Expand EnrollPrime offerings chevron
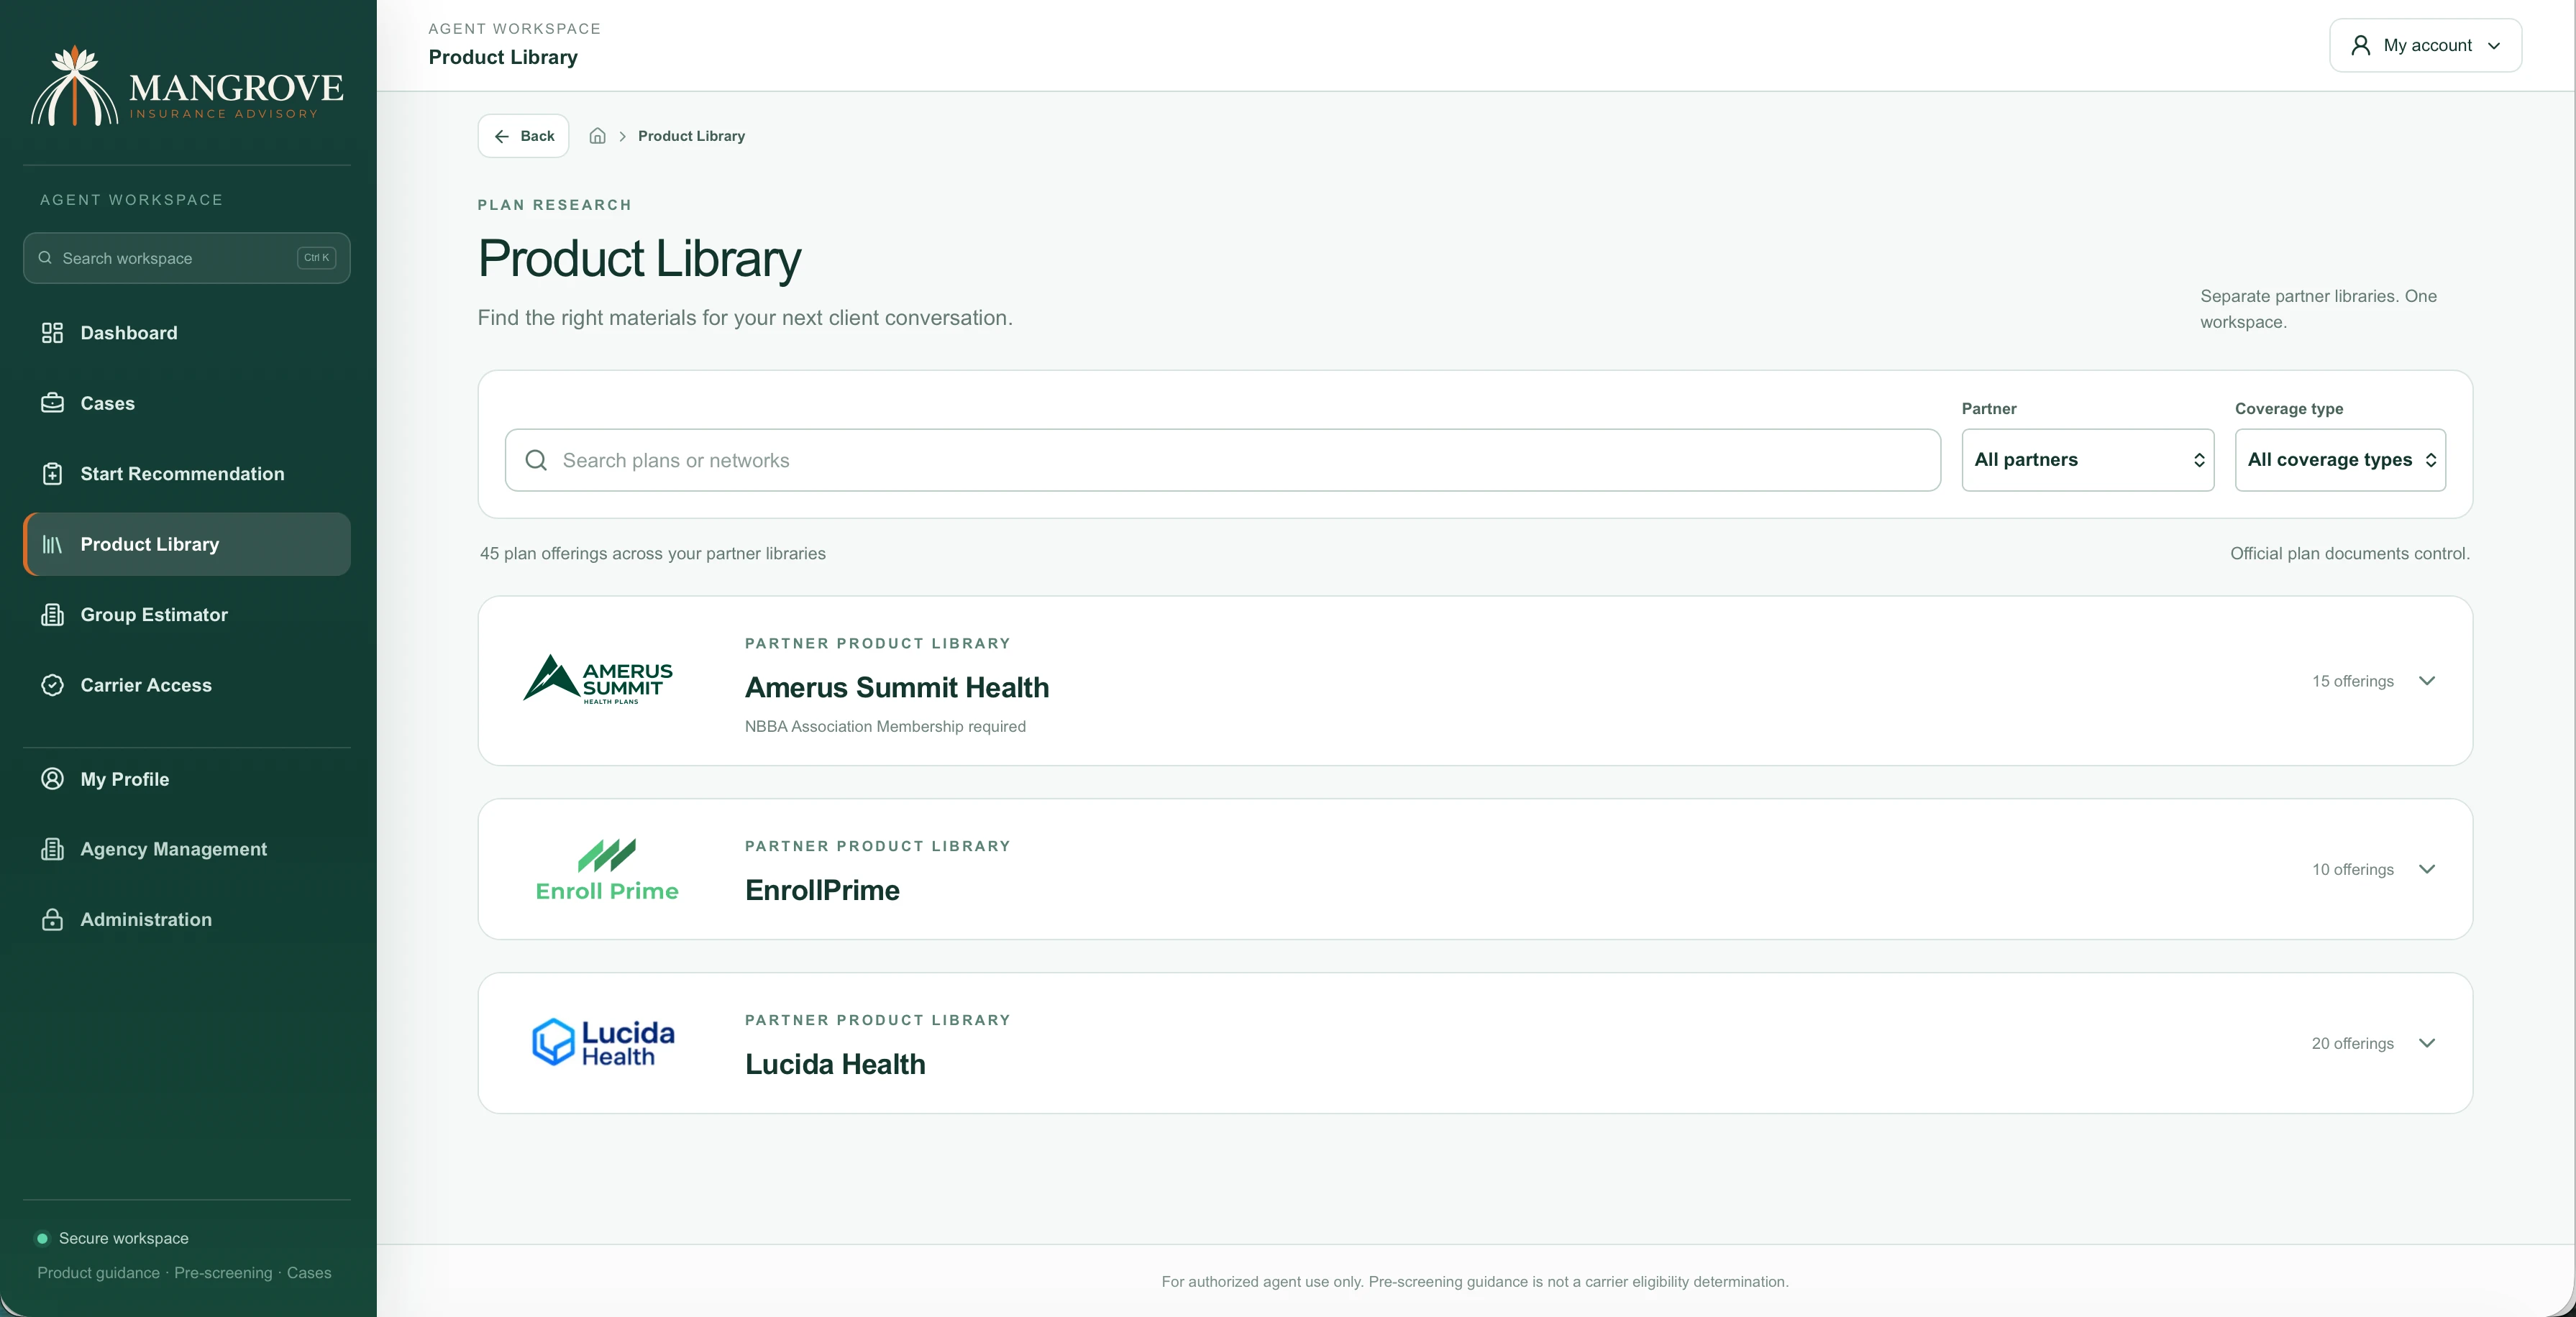Viewport: 2576px width, 1317px height. pyautogui.click(x=2427, y=869)
